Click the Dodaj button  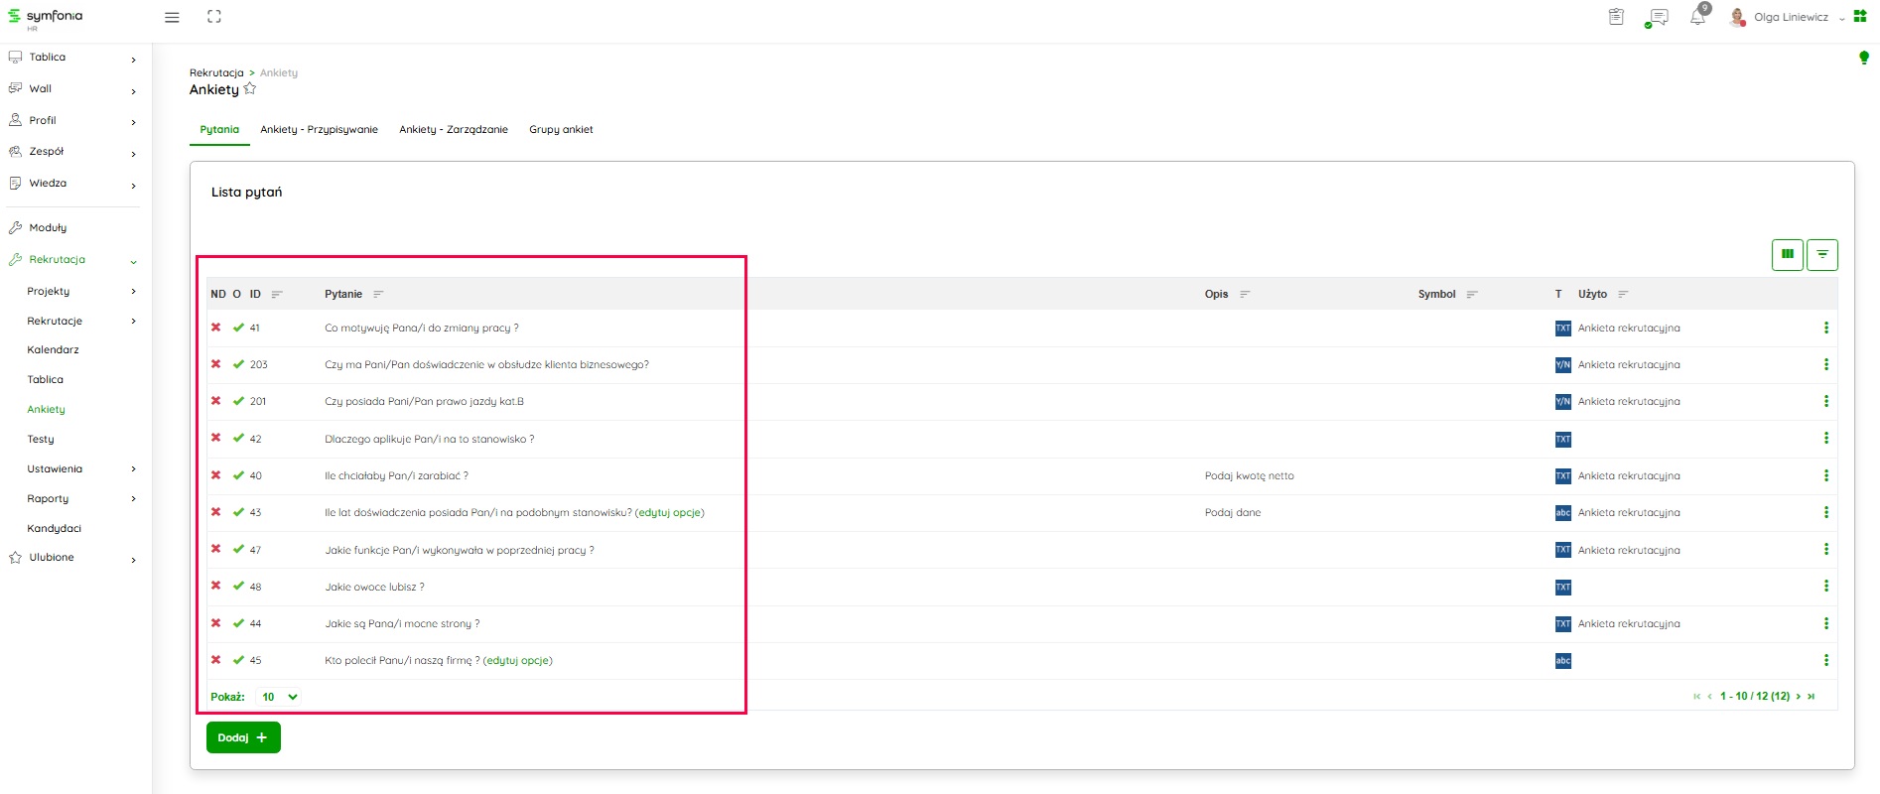point(243,737)
